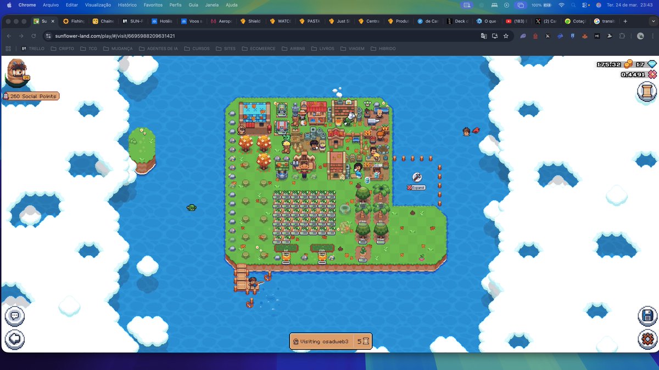Go back in Chrome
This screenshot has height=370, width=659.
point(9,36)
